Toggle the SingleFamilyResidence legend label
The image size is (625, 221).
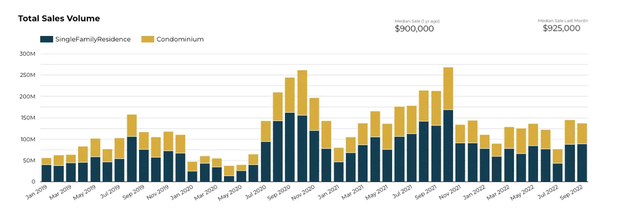(93, 39)
